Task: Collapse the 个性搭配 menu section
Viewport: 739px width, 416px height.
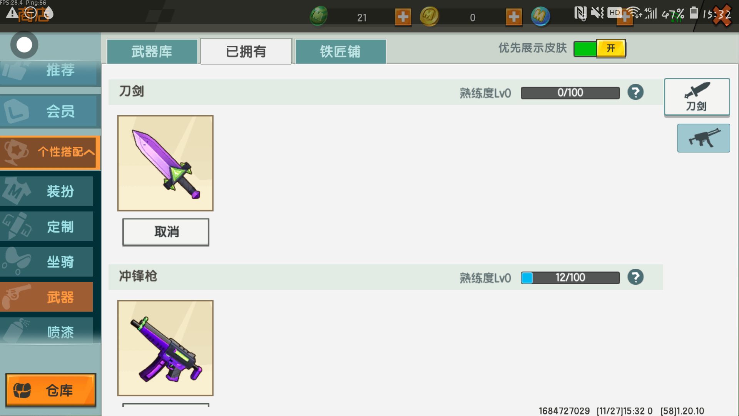Action: 50,153
